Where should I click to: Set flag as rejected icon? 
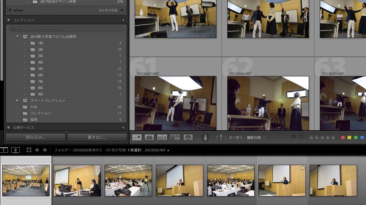pyautogui.click(x=301, y=137)
